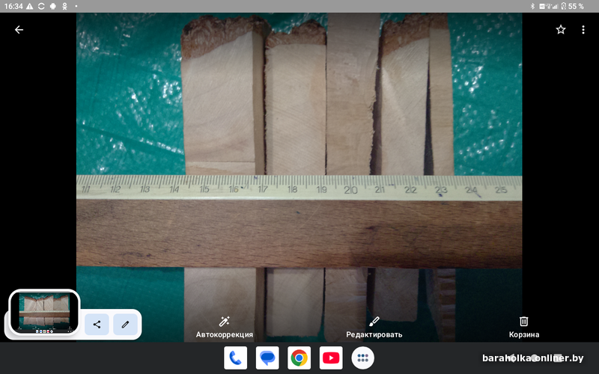Tap the battery 55 % indicator

coord(572,6)
